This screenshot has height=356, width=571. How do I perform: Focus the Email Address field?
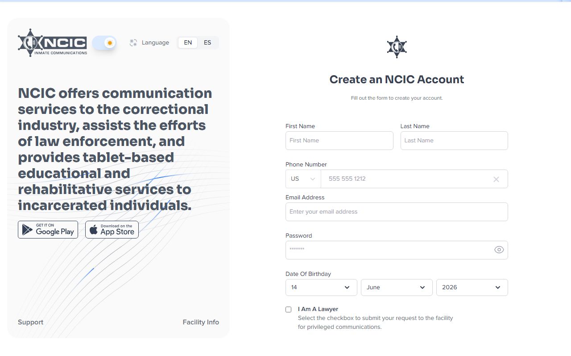coord(397,212)
